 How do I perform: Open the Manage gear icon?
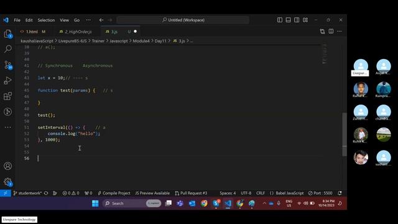tap(7, 182)
